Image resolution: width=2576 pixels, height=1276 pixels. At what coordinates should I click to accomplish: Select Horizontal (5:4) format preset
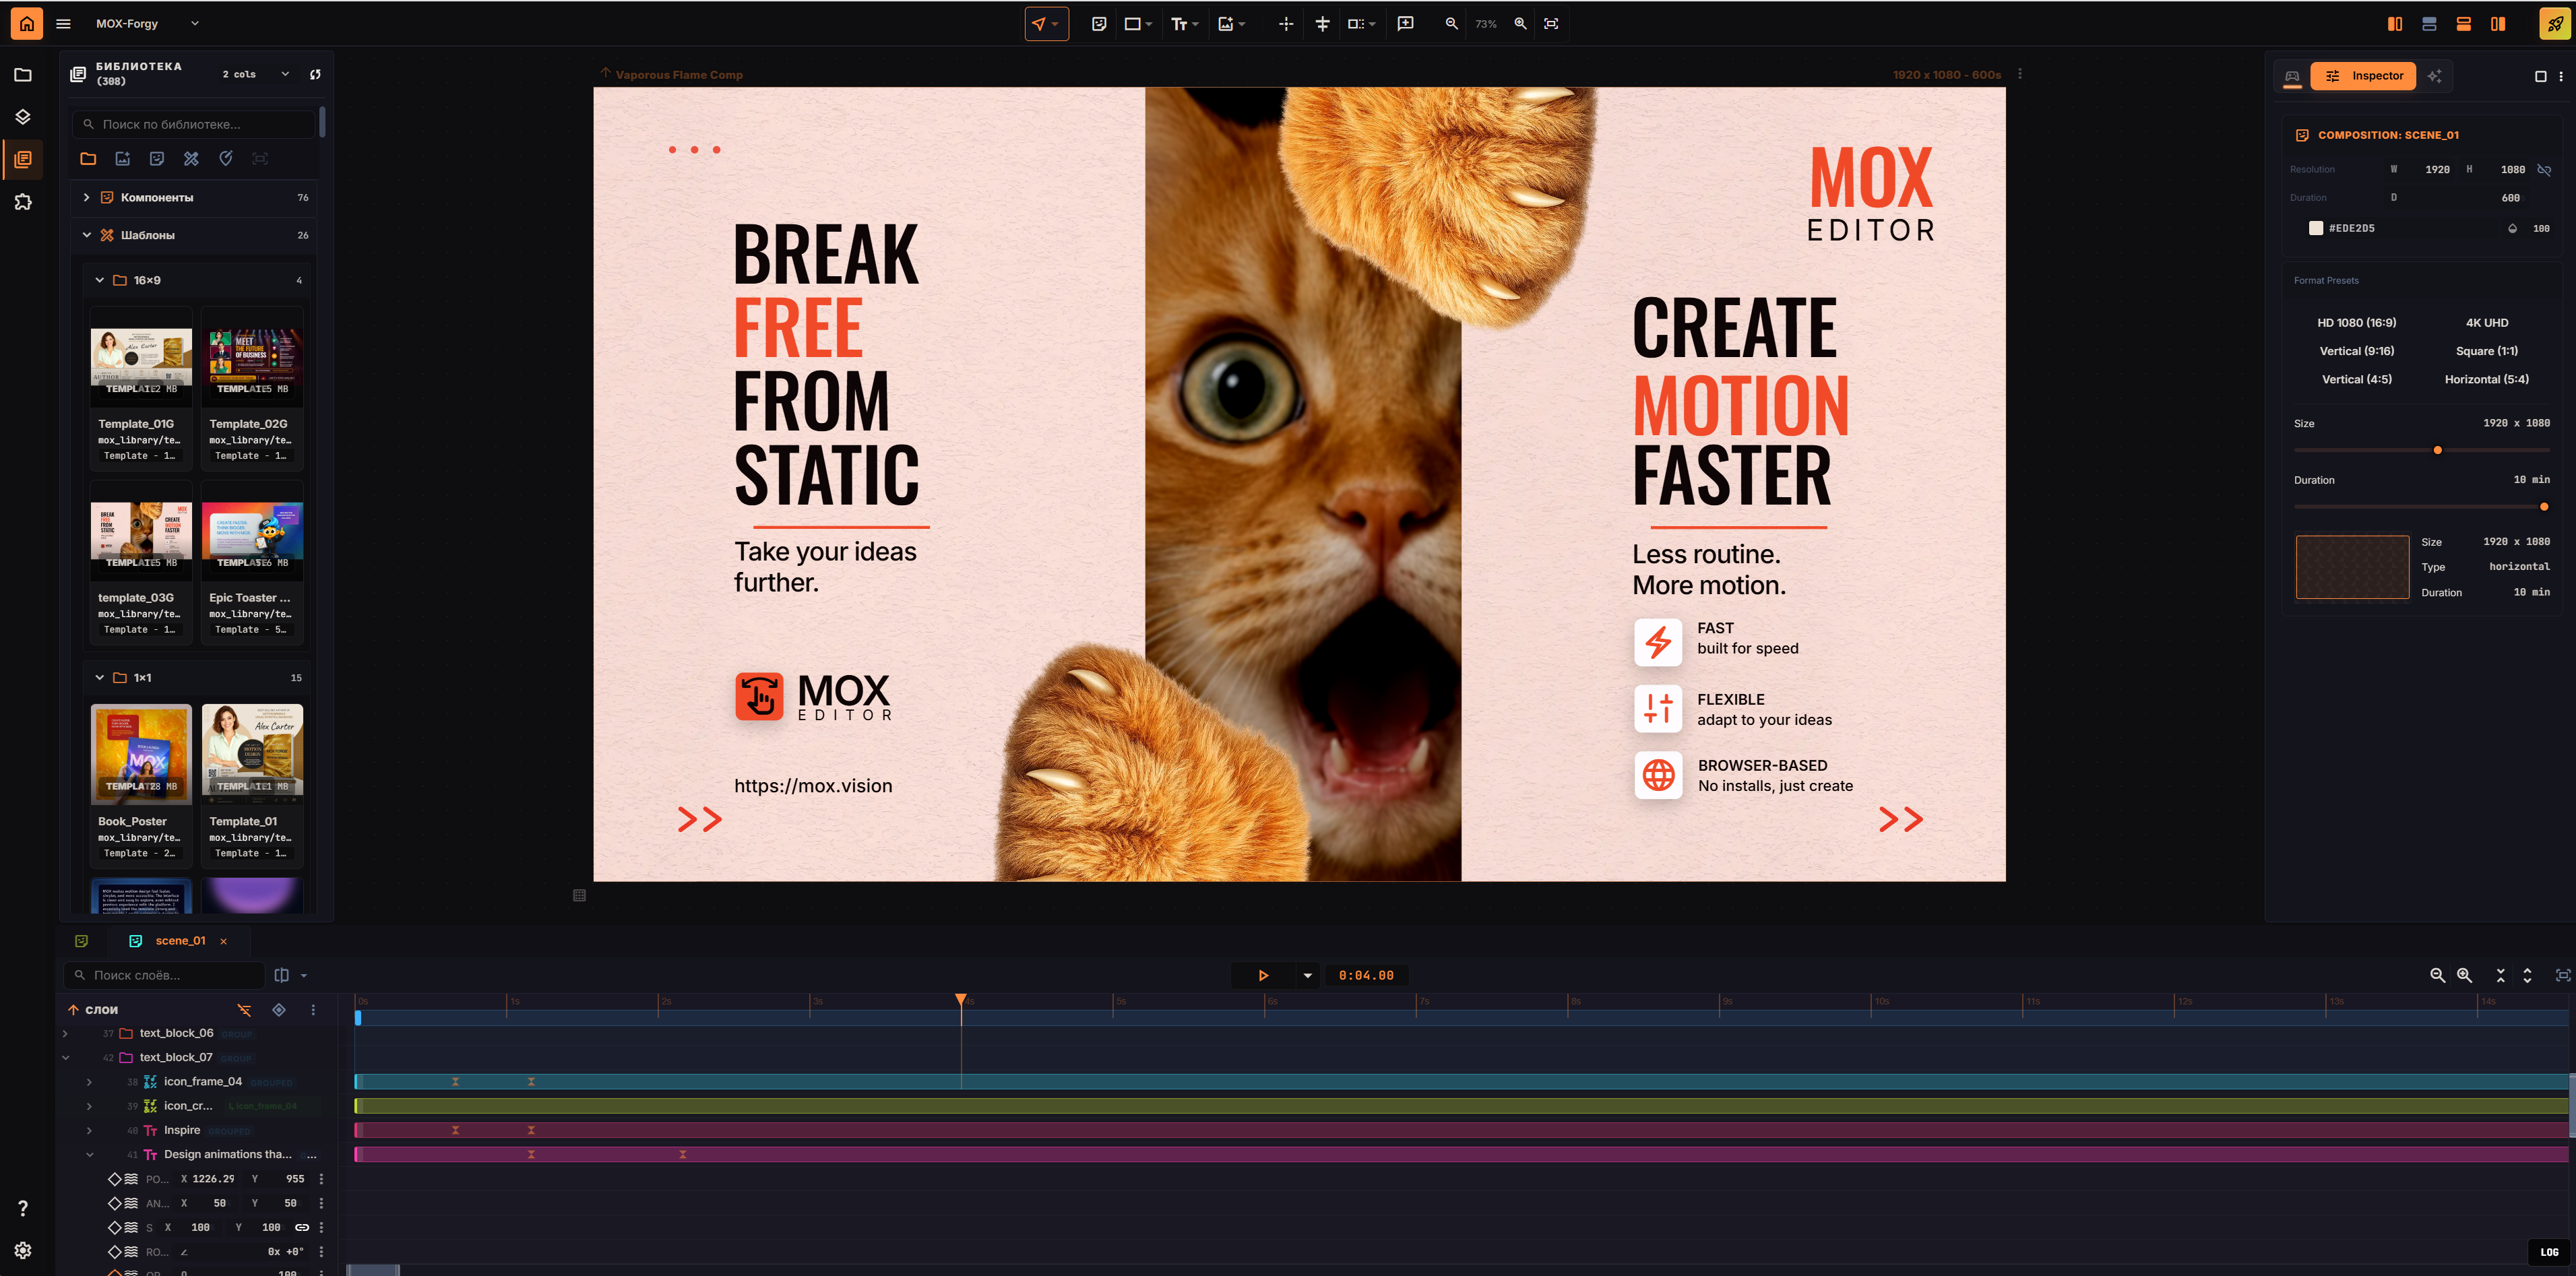[2486, 379]
